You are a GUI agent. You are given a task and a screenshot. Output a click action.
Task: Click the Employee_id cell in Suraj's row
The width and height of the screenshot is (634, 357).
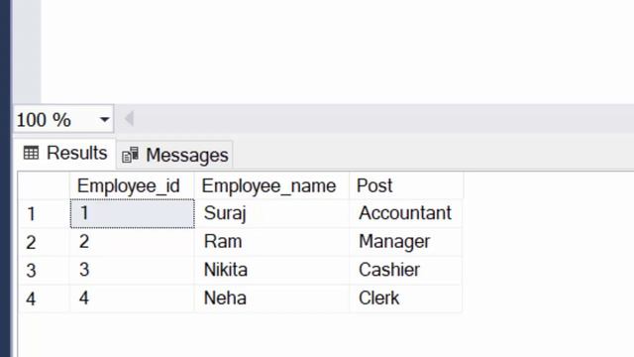[132, 214]
